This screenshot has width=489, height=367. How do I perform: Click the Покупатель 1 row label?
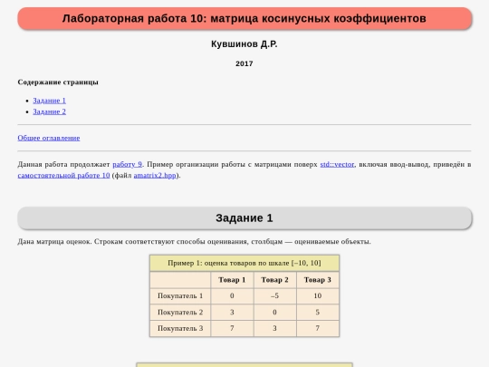coord(180,295)
